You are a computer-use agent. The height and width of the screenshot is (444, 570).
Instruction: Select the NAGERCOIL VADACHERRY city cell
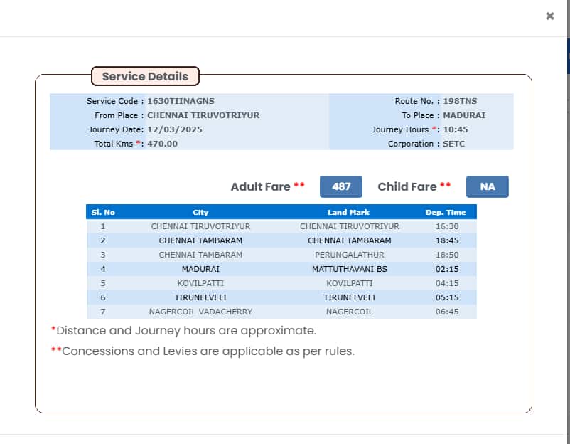(200, 312)
